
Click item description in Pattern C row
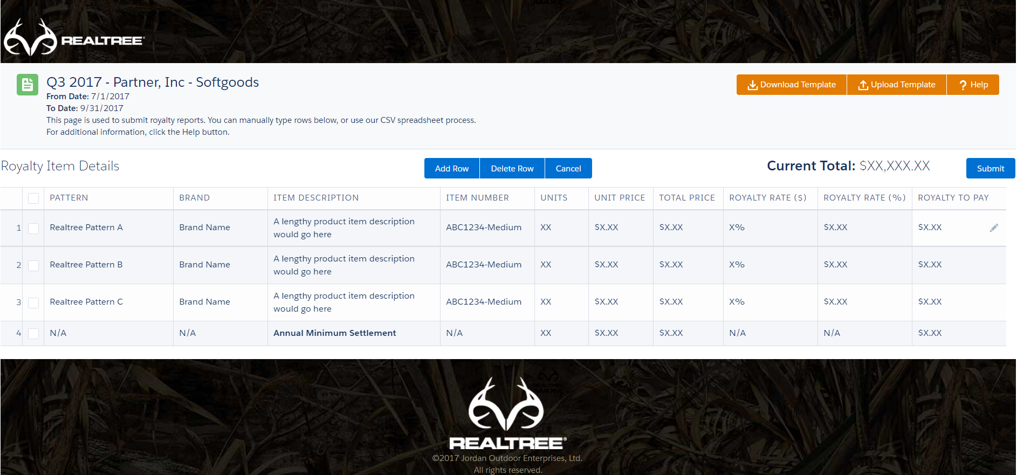coord(344,302)
